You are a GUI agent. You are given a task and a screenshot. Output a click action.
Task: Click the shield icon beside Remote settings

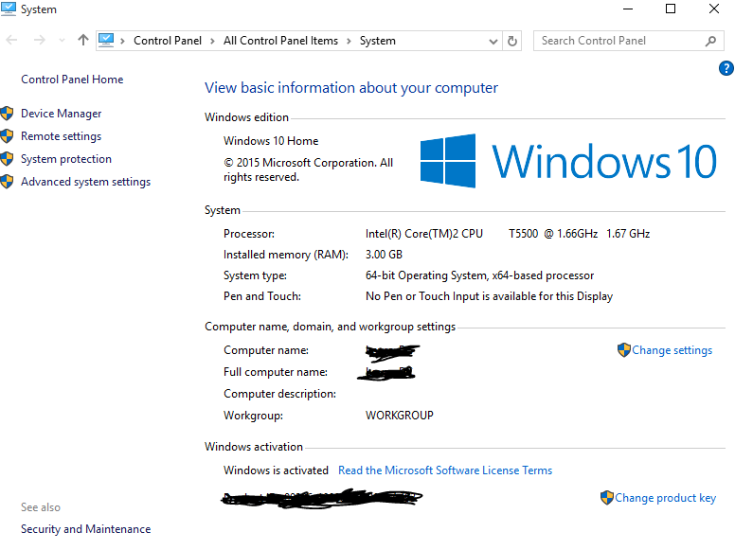click(7, 136)
